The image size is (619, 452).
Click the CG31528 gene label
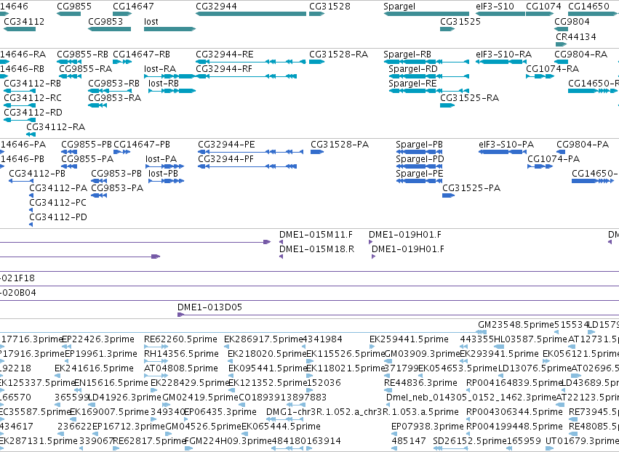coord(330,7)
